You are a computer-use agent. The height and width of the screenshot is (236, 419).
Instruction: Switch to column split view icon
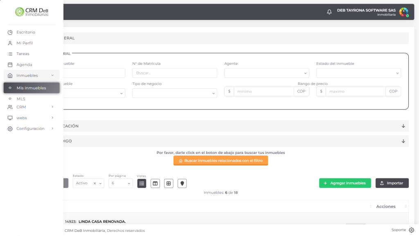pyautogui.click(x=155, y=183)
